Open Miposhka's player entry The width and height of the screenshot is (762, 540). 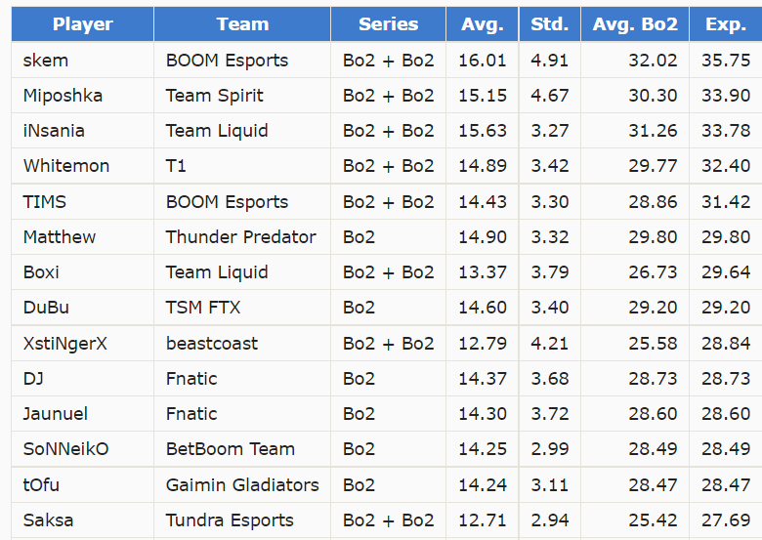[63, 96]
